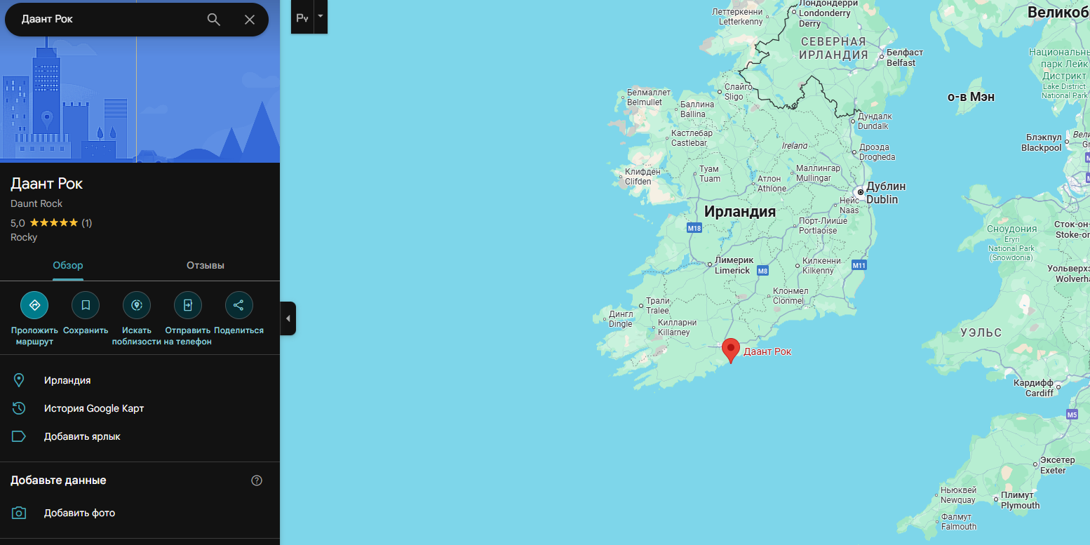Click the camera icon beside Добавить фото
The height and width of the screenshot is (545, 1090).
pos(19,513)
